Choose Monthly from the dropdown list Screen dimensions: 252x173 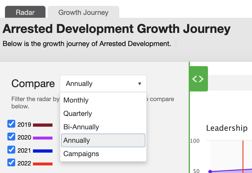(103, 100)
